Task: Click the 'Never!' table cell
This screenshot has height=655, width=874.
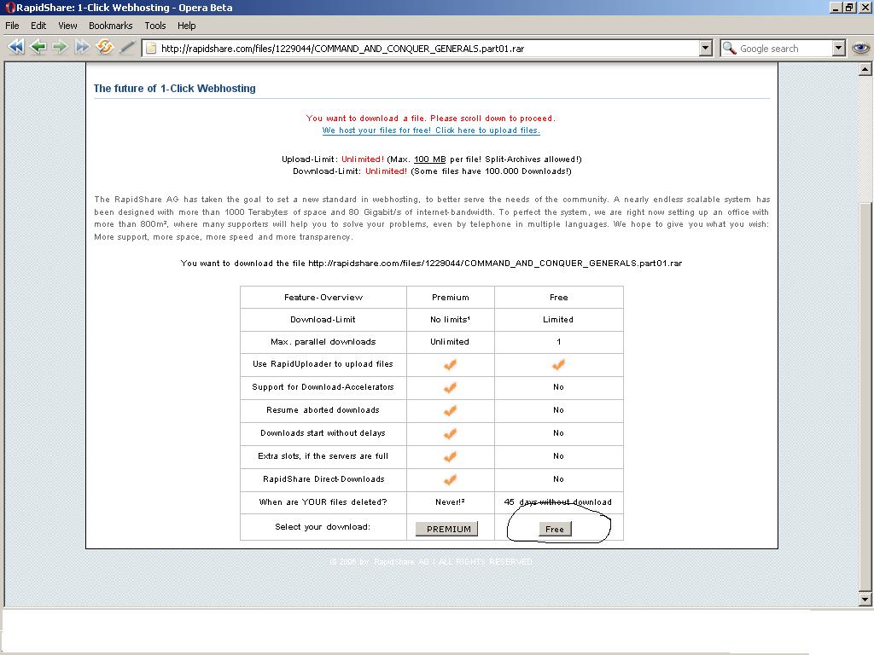Action: point(451,502)
